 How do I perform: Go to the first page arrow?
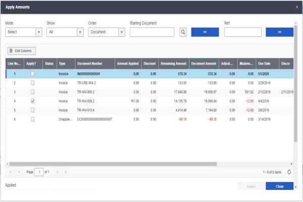[x=11, y=172]
